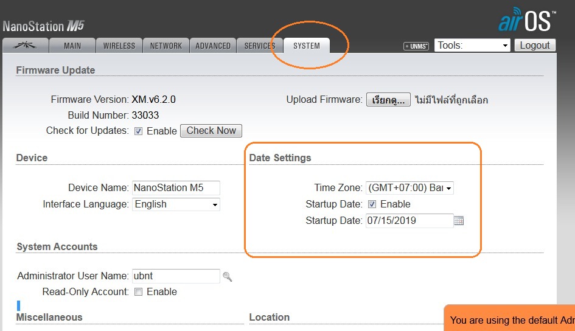
Task: Open the Time Zone dropdown
Action: pos(409,187)
